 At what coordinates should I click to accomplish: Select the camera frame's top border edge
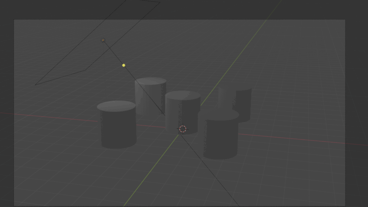216,19
